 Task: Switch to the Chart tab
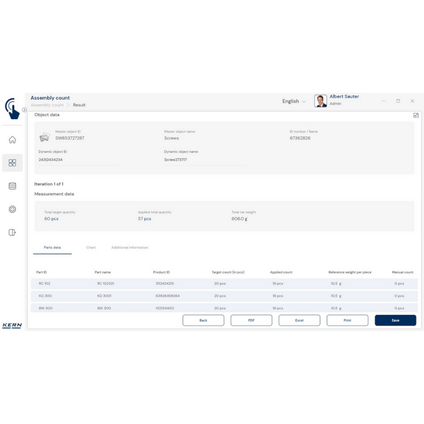(x=91, y=247)
